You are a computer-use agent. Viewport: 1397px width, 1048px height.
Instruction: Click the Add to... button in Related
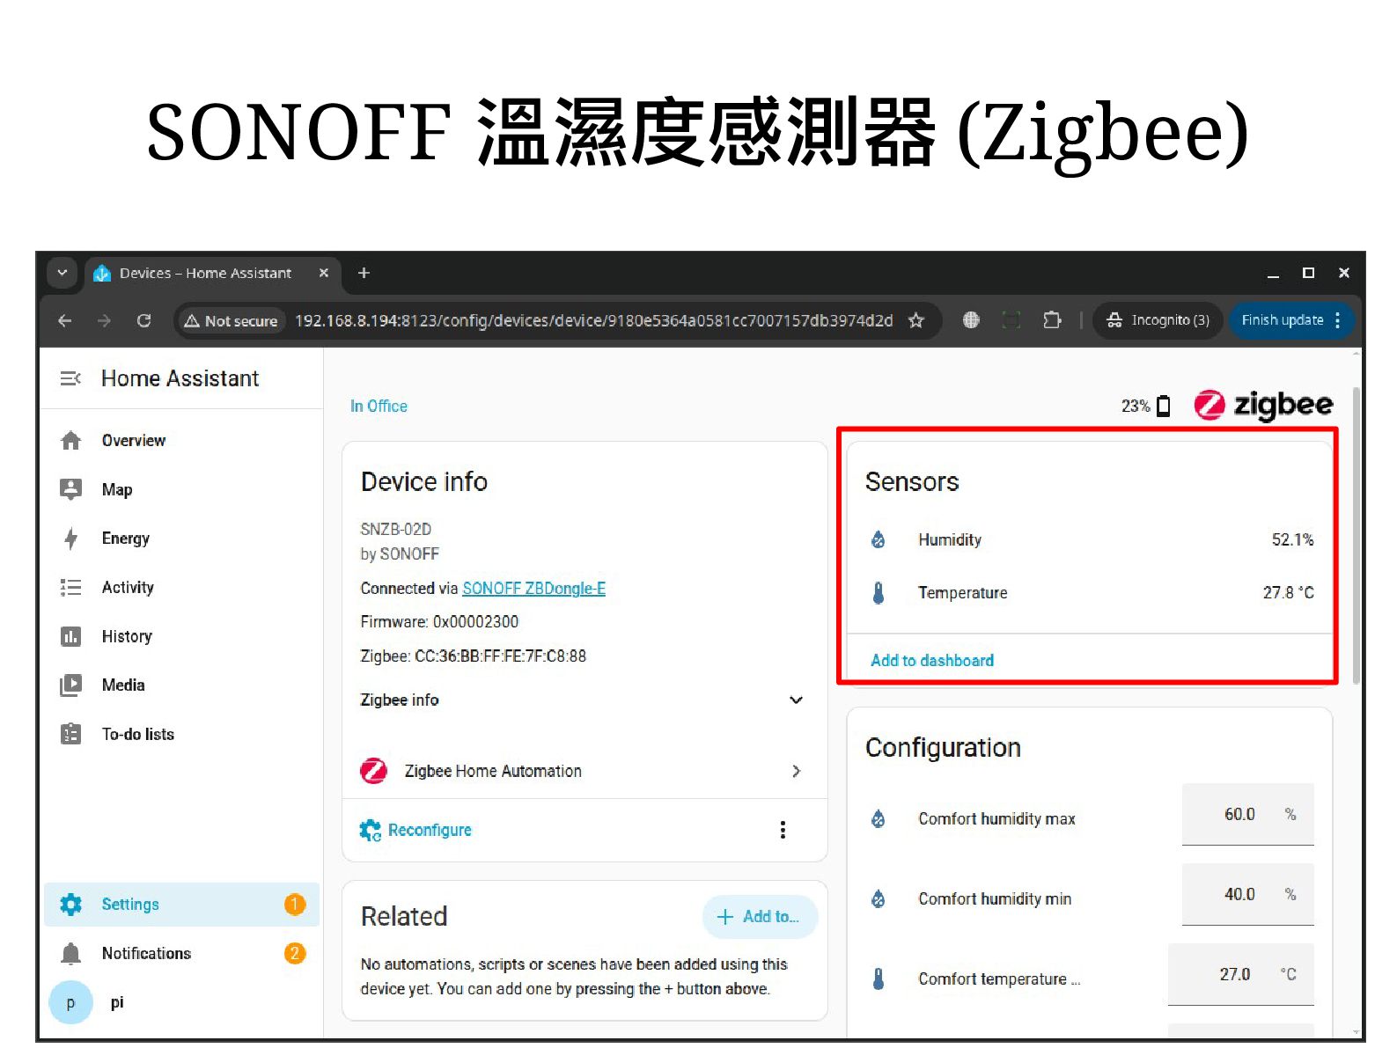pos(760,917)
